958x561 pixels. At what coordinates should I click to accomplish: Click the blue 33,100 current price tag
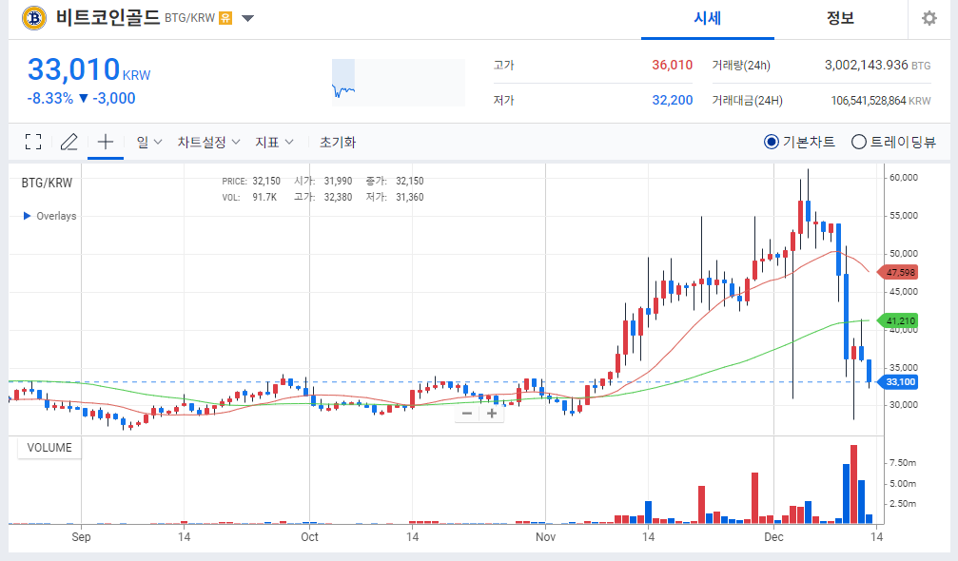pos(898,382)
